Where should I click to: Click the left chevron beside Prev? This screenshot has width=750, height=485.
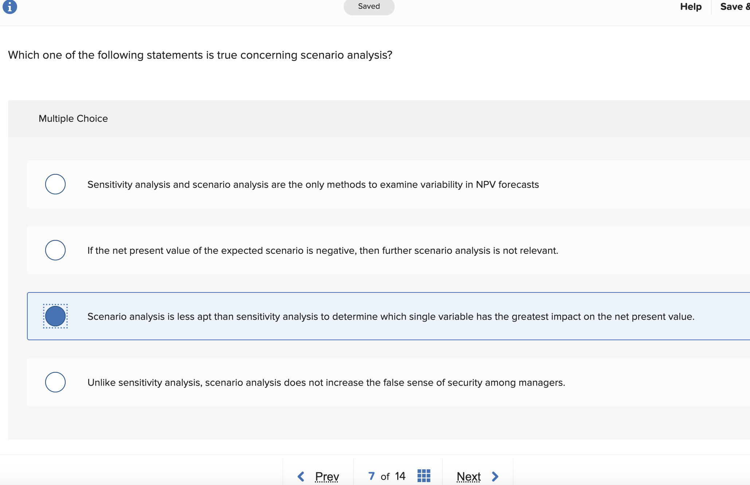(x=301, y=476)
